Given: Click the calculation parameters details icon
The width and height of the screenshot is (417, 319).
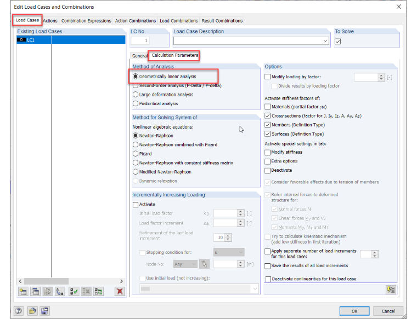Looking at the screenshot, I should (x=391, y=289).
